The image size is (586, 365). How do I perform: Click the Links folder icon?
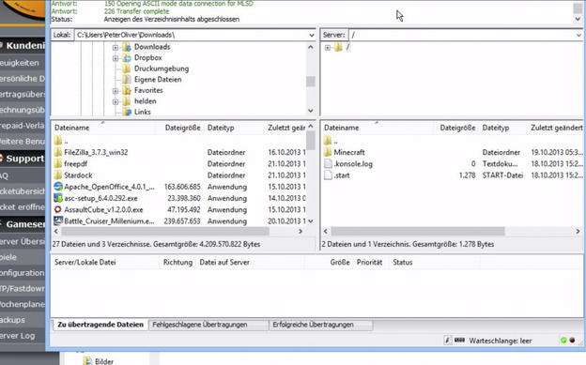point(127,112)
